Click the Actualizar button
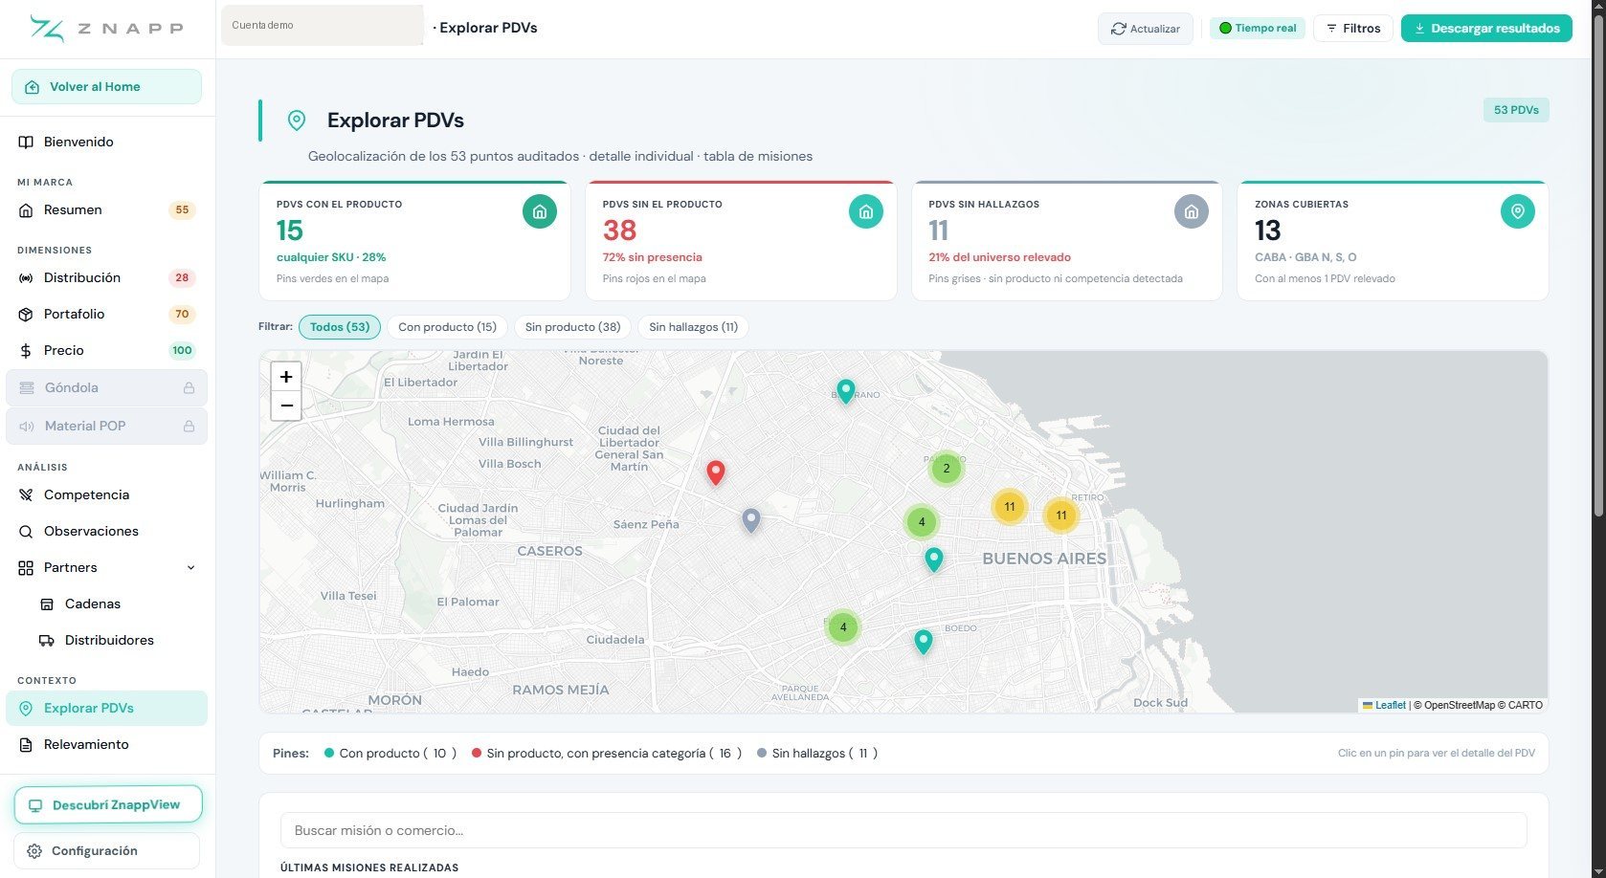Viewport: 1606px width, 878px height. pos(1145,28)
